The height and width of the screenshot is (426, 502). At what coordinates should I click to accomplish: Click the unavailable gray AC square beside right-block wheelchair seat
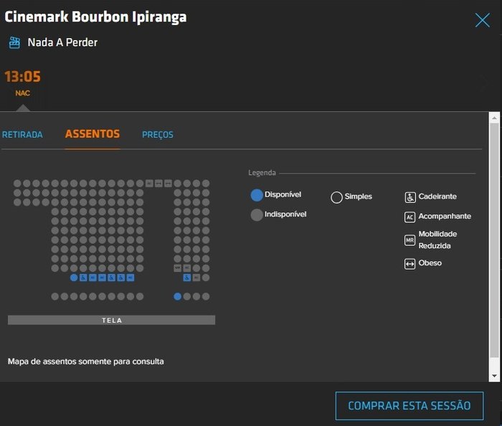196,278
